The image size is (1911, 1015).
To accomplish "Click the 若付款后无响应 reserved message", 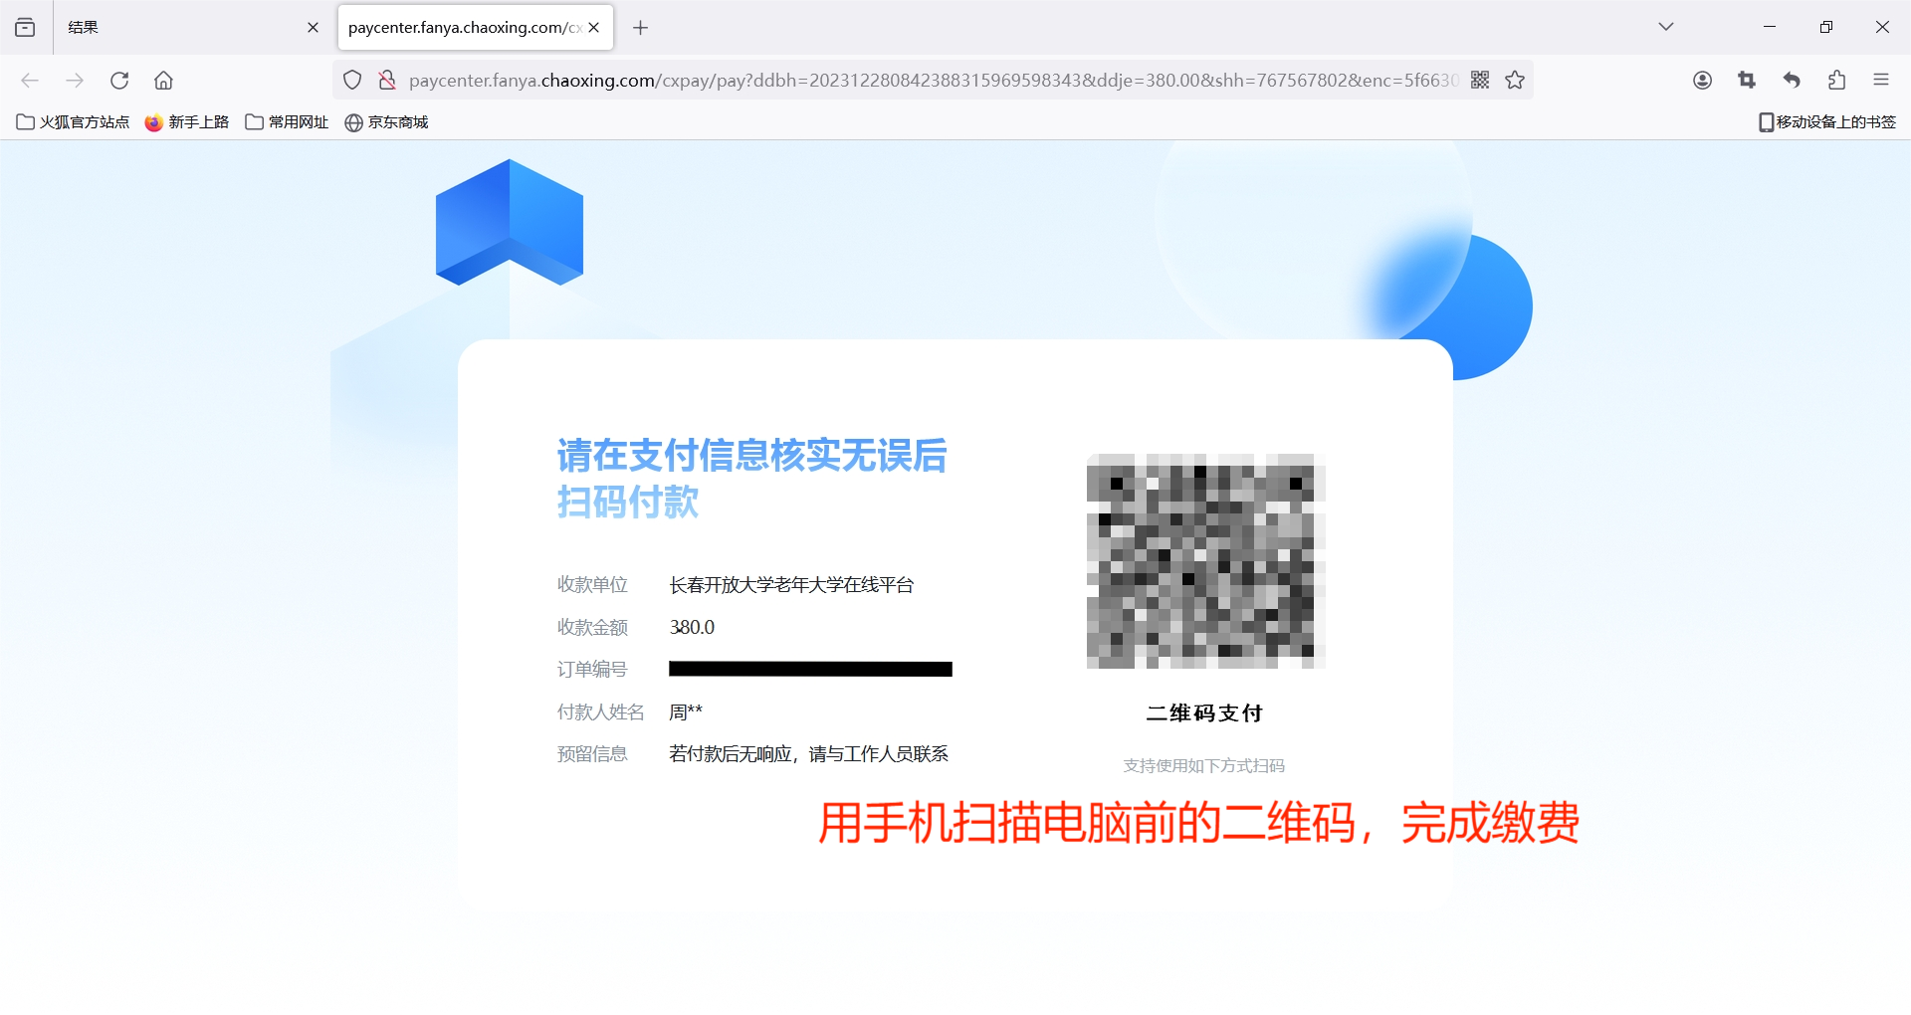I will pyautogui.click(x=808, y=754).
